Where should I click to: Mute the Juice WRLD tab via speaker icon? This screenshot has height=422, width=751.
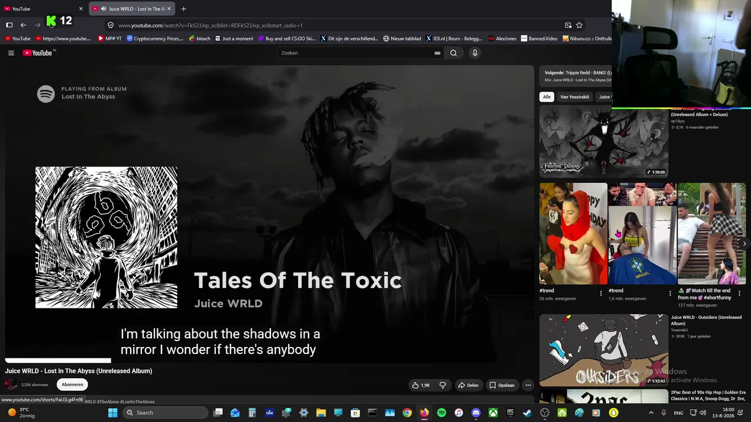click(103, 9)
